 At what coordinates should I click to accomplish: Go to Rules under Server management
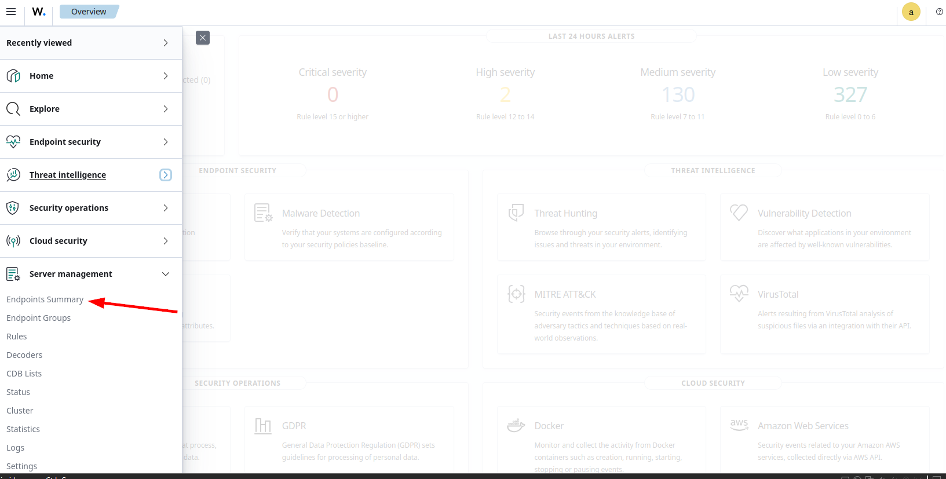click(x=17, y=337)
